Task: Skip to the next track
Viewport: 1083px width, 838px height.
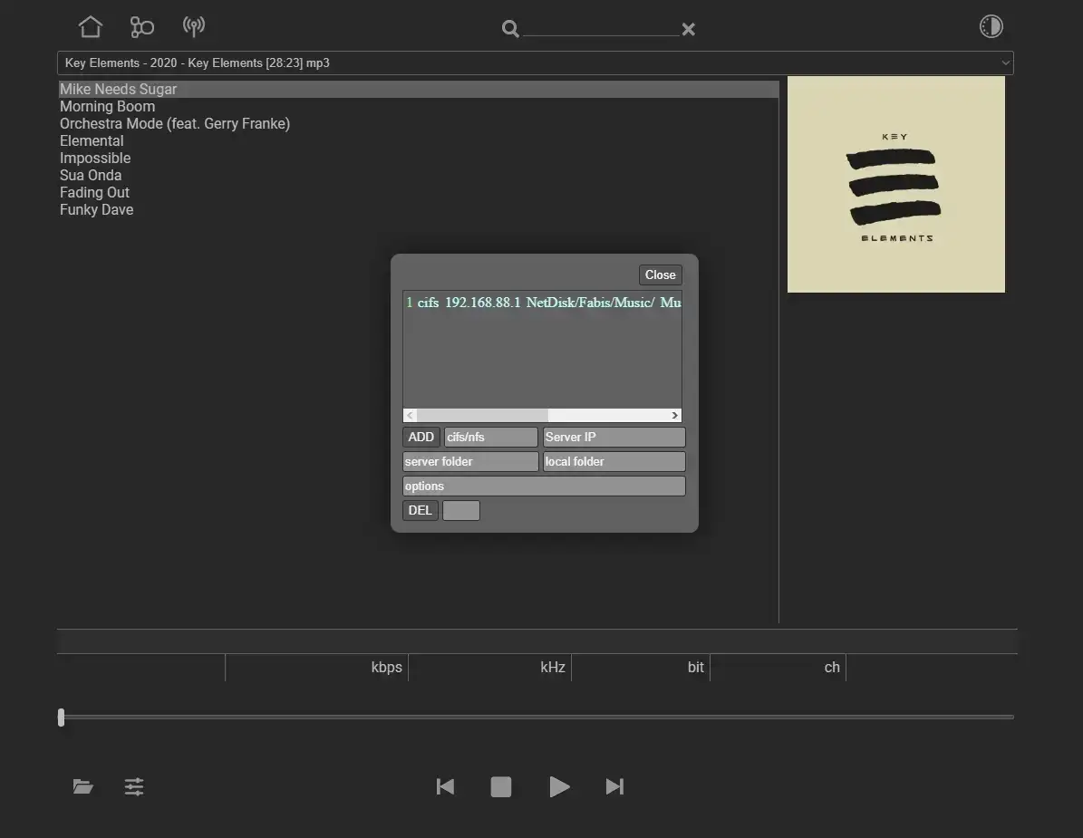Action: (614, 786)
